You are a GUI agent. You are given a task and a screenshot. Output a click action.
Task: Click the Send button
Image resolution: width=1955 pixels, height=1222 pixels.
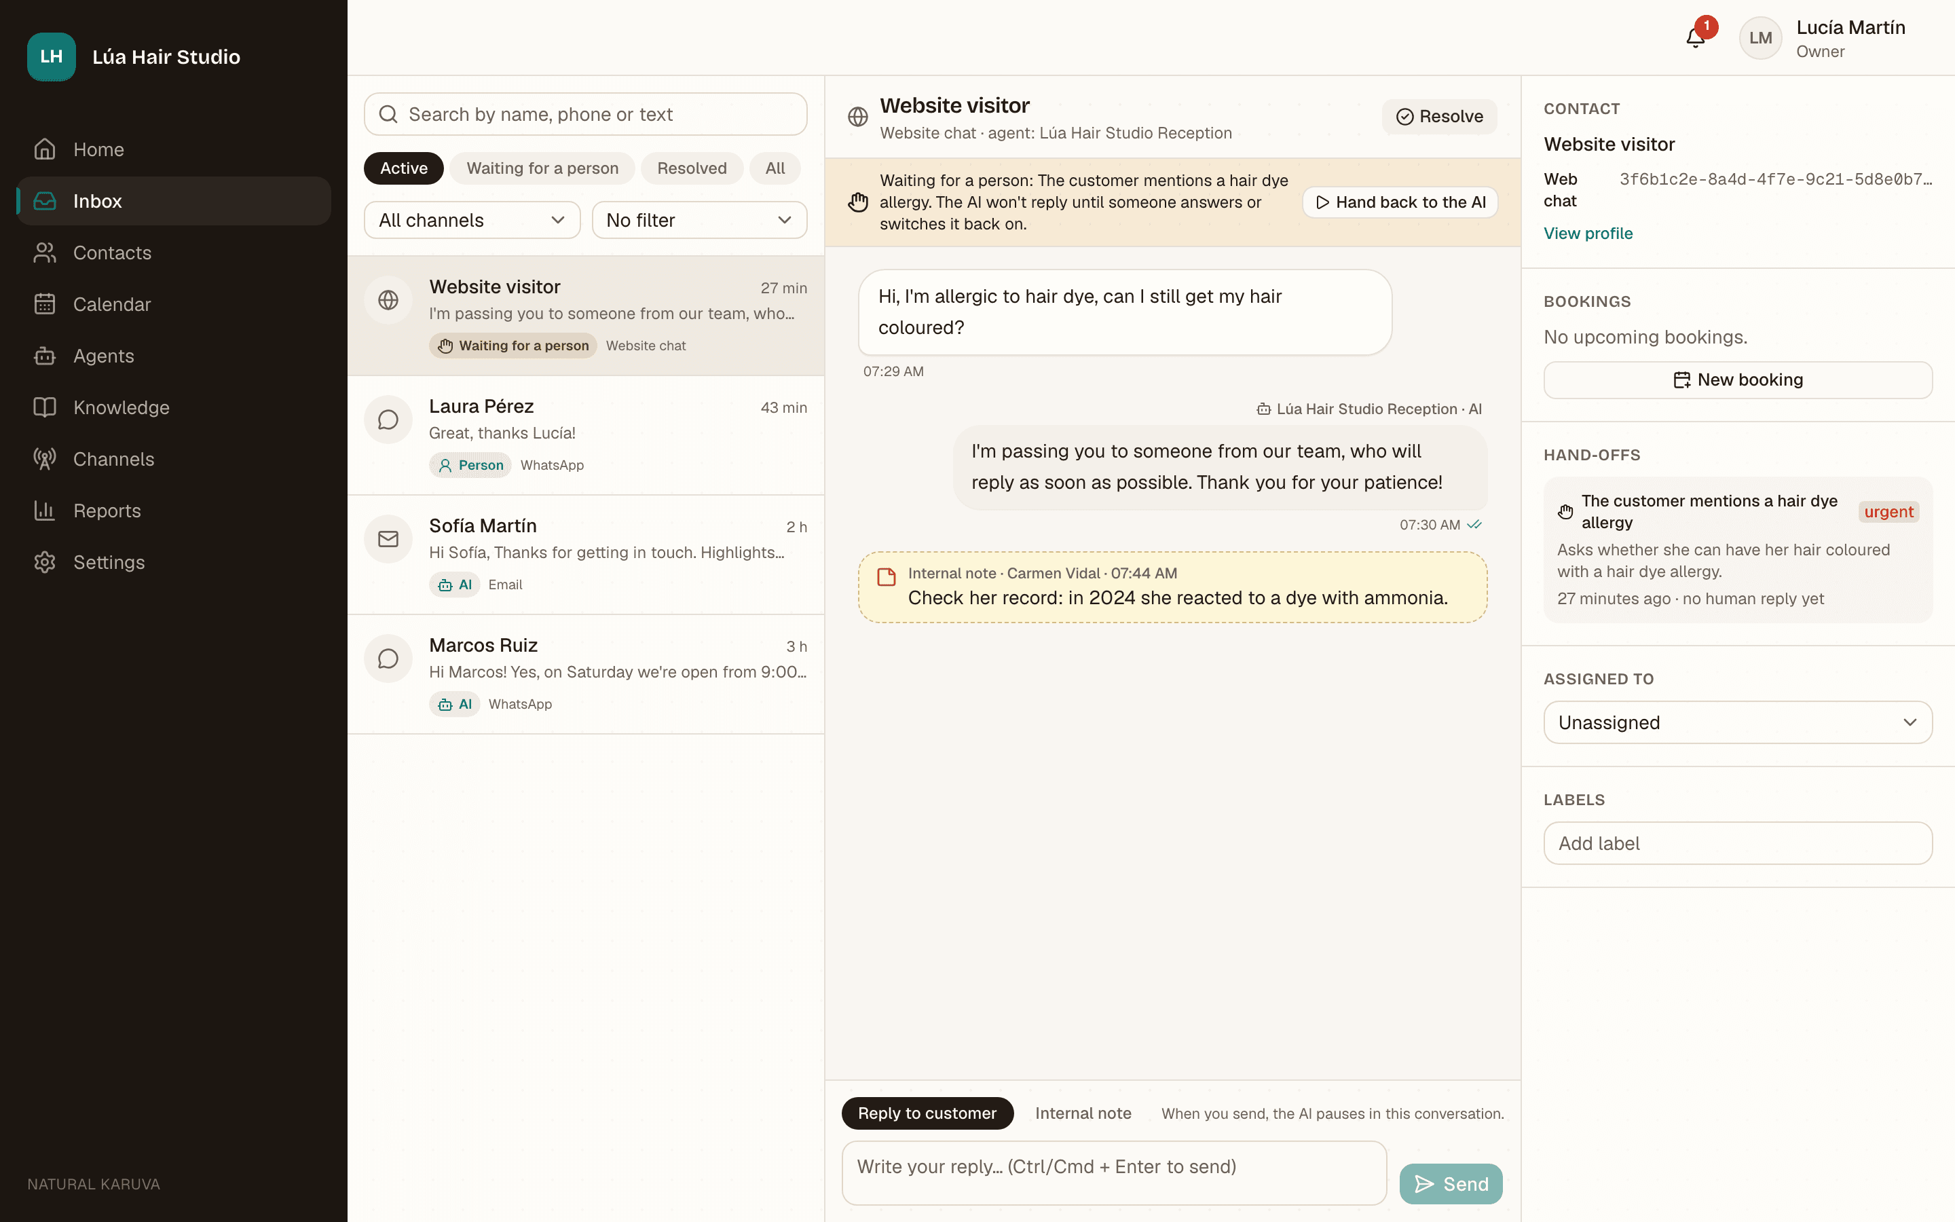(x=1451, y=1184)
